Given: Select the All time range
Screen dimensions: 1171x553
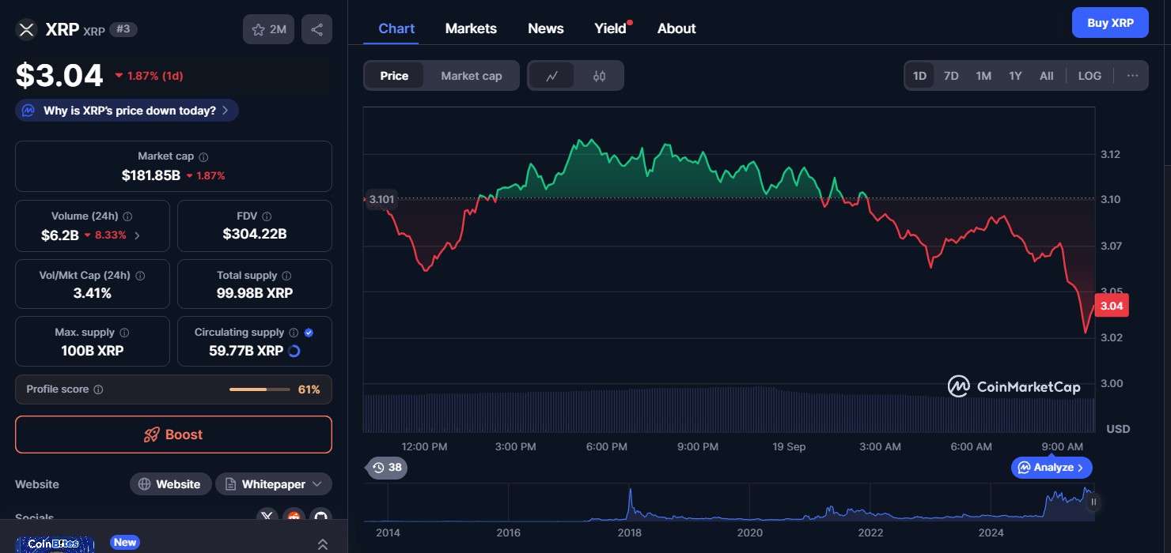Looking at the screenshot, I should [x=1046, y=76].
